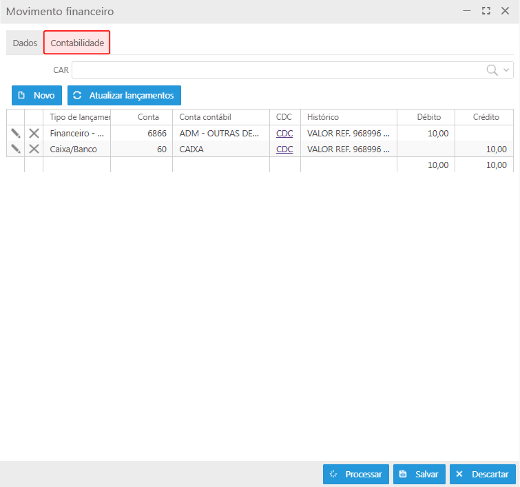Image resolution: width=520 pixels, height=487 pixels.
Task: Minimize the Movimento financeiro dialog
Action: click(x=467, y=11)
